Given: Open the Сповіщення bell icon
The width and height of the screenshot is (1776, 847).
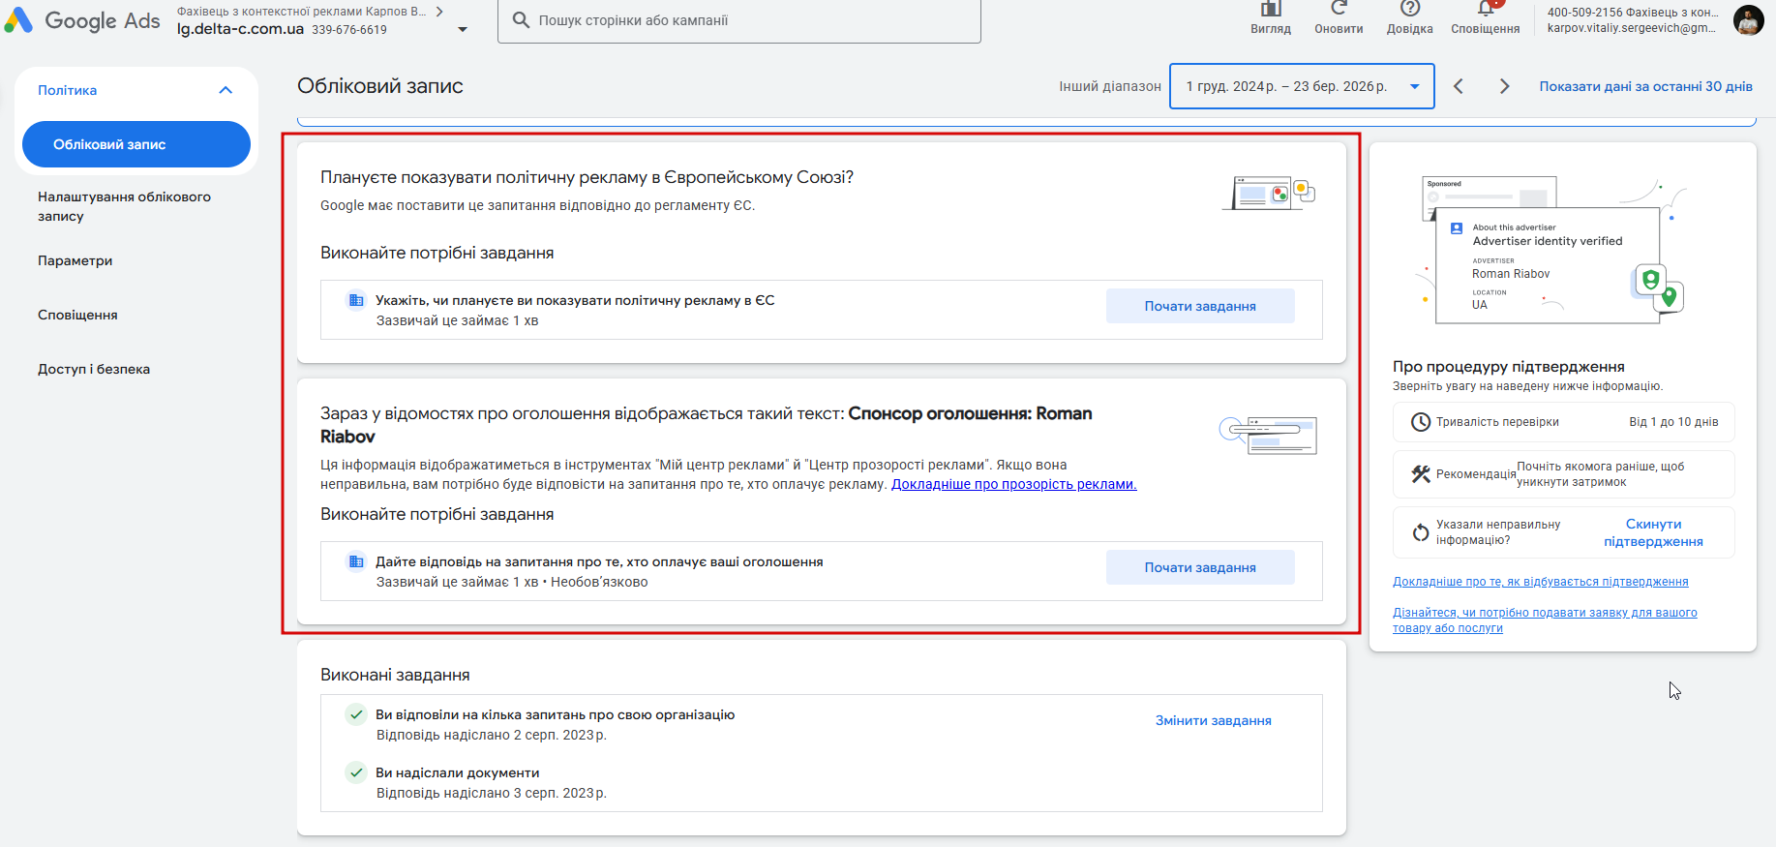Looking at the screenshot, I should click(x=1486, y=9).
